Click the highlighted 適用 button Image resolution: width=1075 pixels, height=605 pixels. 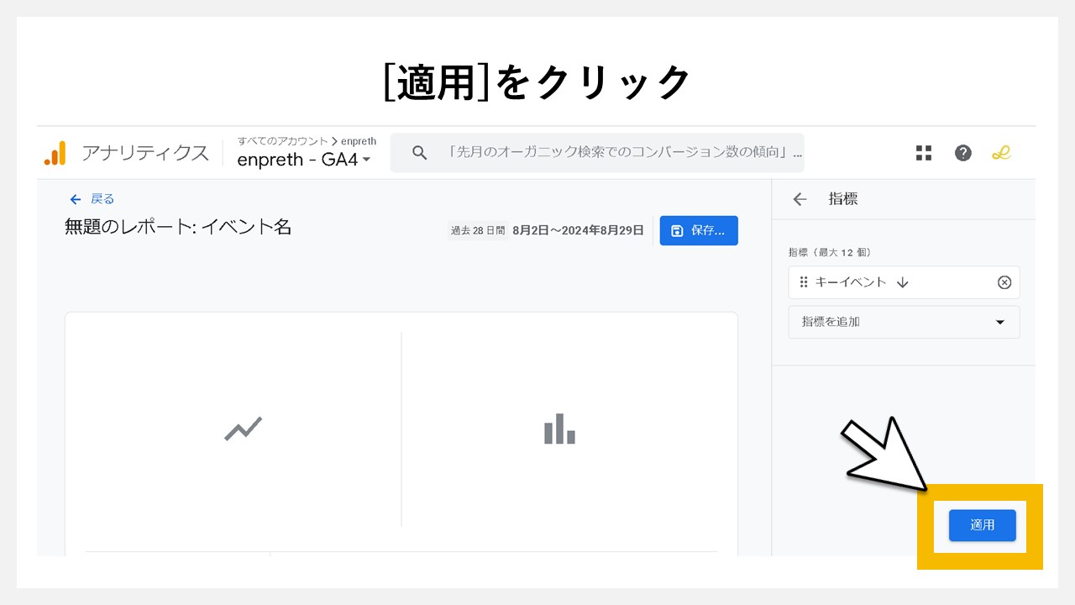(x=982, y=524)
